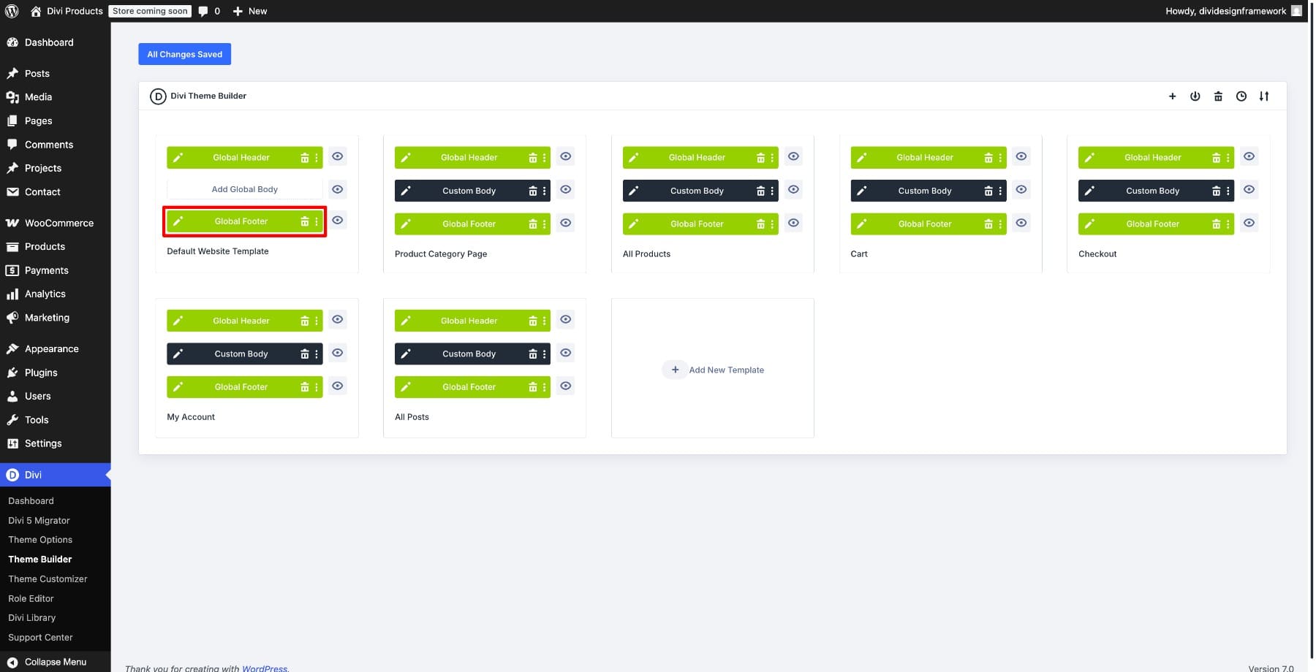Open the history clock icon in the Theme Builder header
Screen dimensions: 1316x672
pyautogui.click(x=1241, y=96)
